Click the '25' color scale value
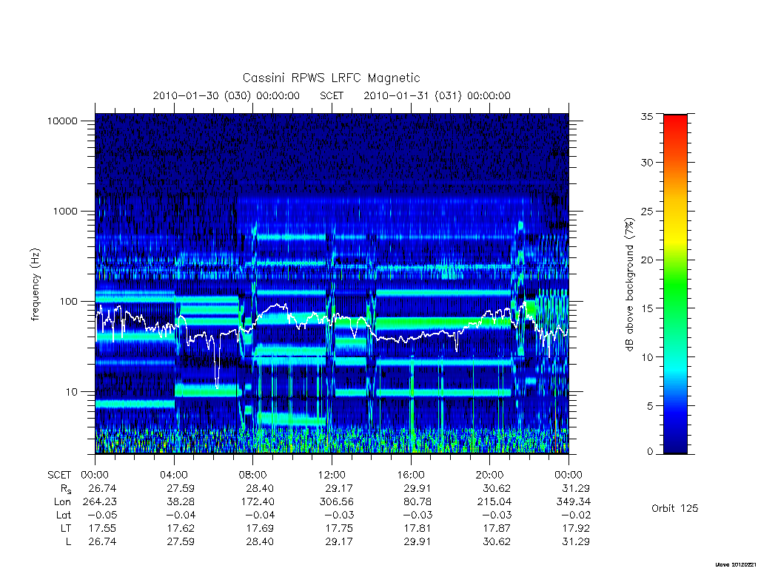 (x=647, y=211)
